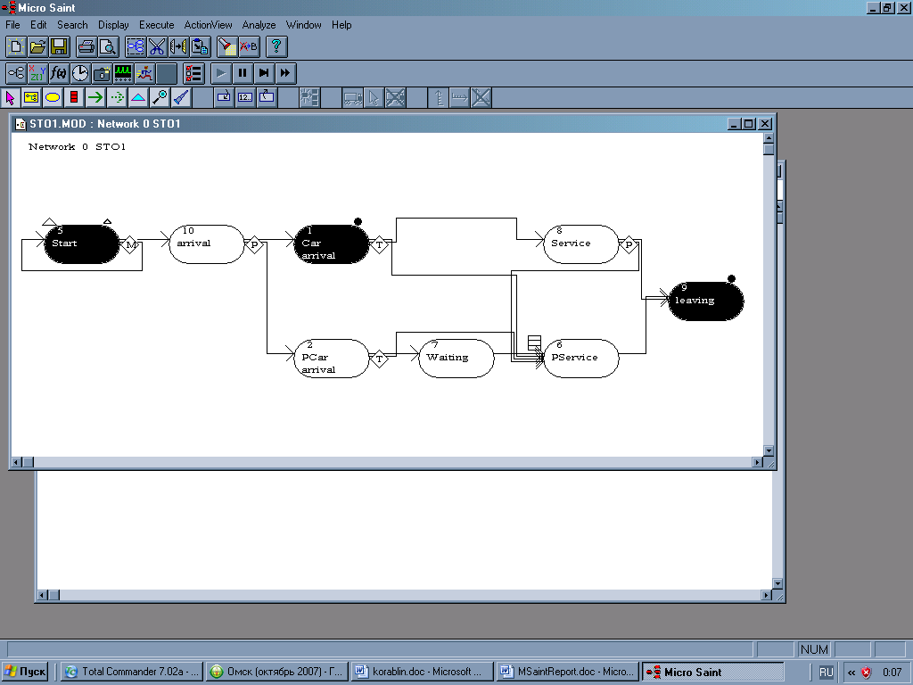Select the green solid path arrow tool
Image resolution: width=913 pixels, height=685 pixels.
pyautogui.click(x=95, y=98)
